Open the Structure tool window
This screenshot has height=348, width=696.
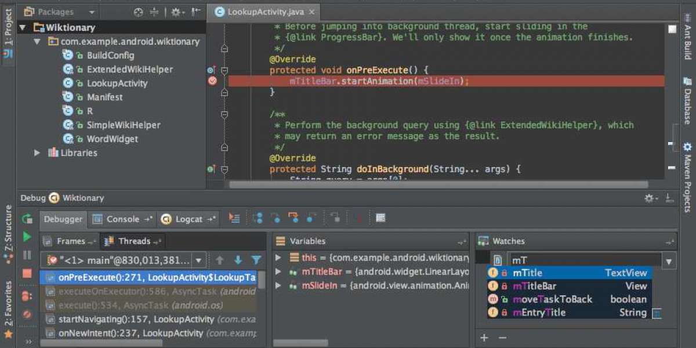click(8, 234)
